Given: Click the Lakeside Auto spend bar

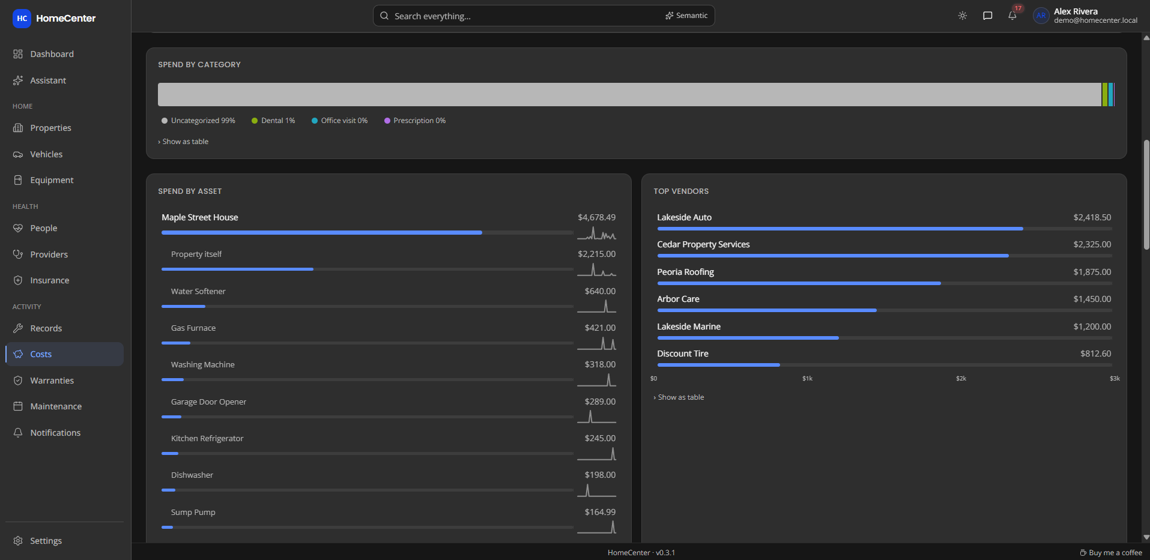Looking at the screenshot, I should pyautogui.click(x=840, y=229).
